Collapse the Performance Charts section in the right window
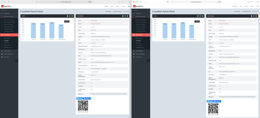The image size is (260, 118). pos(141,16)
